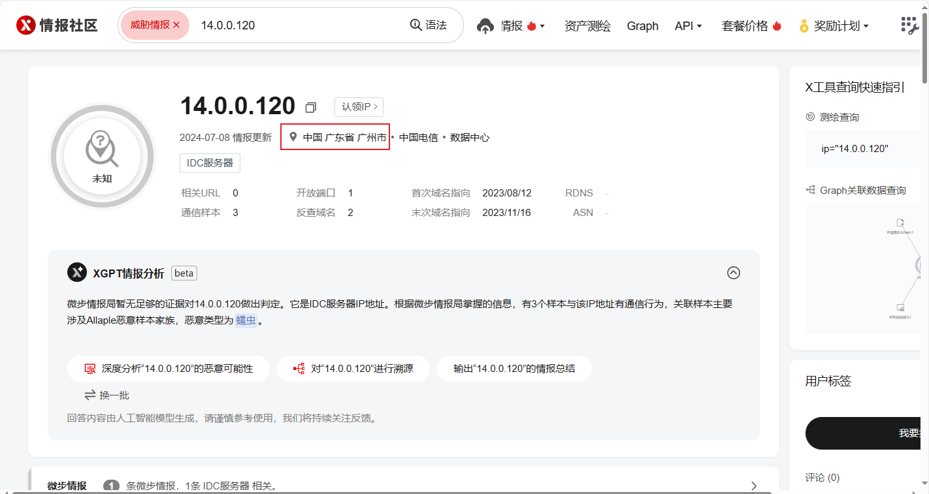Click the 未知 verdict badge icon
Viewport: 929px width, 494px height.
[102, 155]
